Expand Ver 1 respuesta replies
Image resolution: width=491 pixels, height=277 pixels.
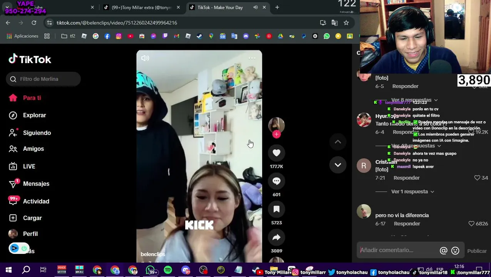tap(412, 192)
